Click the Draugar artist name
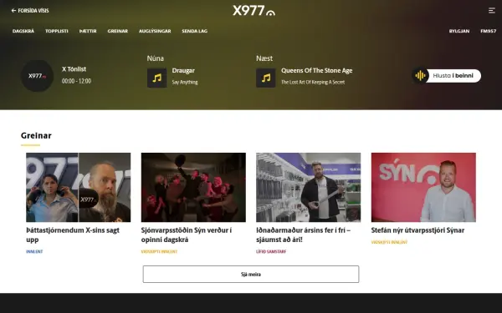The image size is (502, 313). (x=183, y=71)
